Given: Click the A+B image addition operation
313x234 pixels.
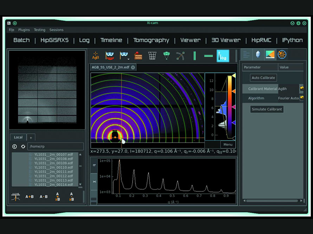Looking at the screenshot, I should (30, 197).
